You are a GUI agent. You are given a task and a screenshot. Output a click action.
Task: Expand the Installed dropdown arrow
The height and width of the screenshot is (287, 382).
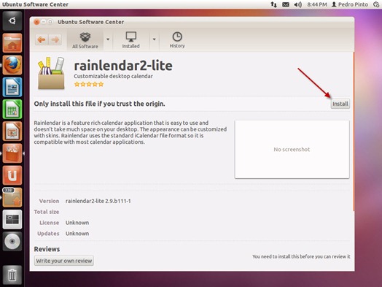click(x=154, y=39)
